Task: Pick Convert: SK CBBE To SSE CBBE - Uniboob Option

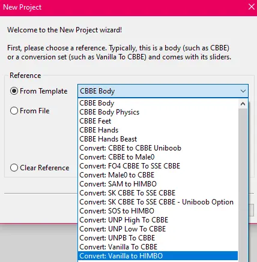Action: point(158,202)
